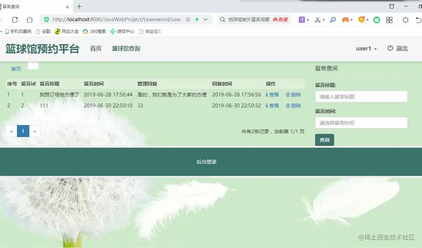Open 手机收藏夹 bookmark
Image resolution: width=422 pixels, height=248 pixels.
coord(18,31)
